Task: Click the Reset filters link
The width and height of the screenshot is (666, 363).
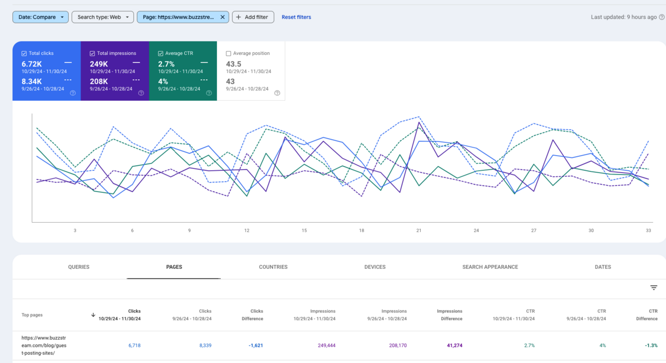Action: [296, 17]
